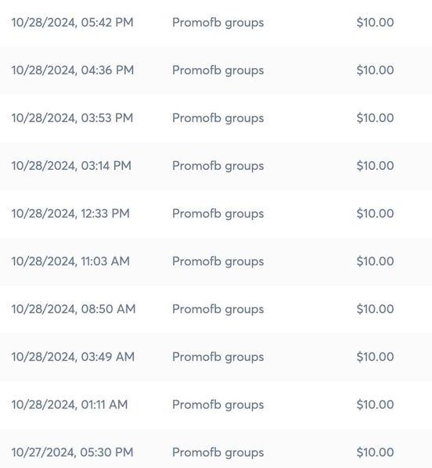
Task: Click the $10.00 amount for 04:36 PM
Action: [375, 70]
